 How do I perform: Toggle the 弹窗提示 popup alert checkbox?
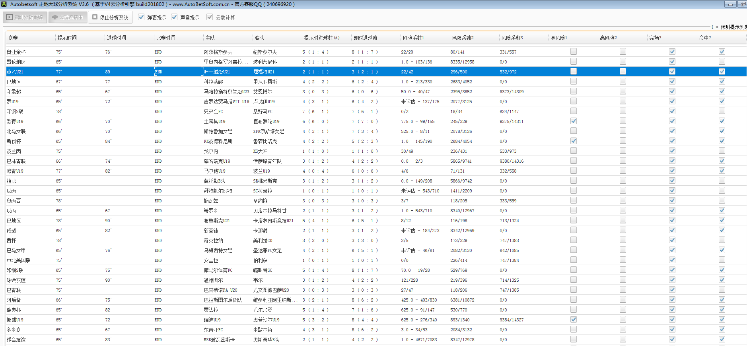click(x=141, y=17)
